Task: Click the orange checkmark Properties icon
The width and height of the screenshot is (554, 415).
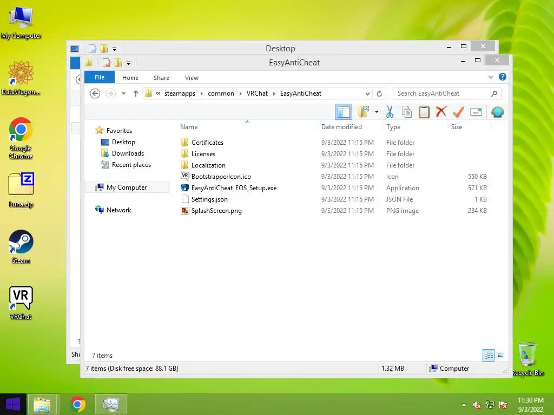Action: [458, 112]
